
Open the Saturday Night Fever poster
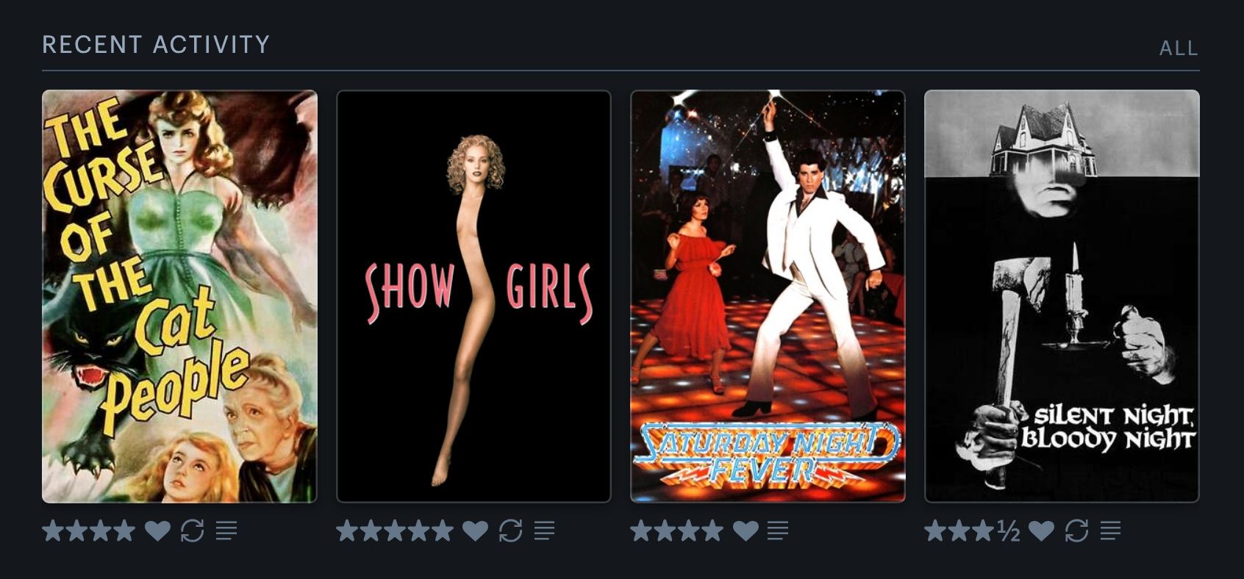768,296
